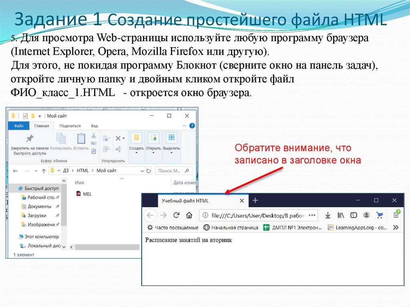
Task: Switch to the Главная ribbon tab
Action: point(42,126)
